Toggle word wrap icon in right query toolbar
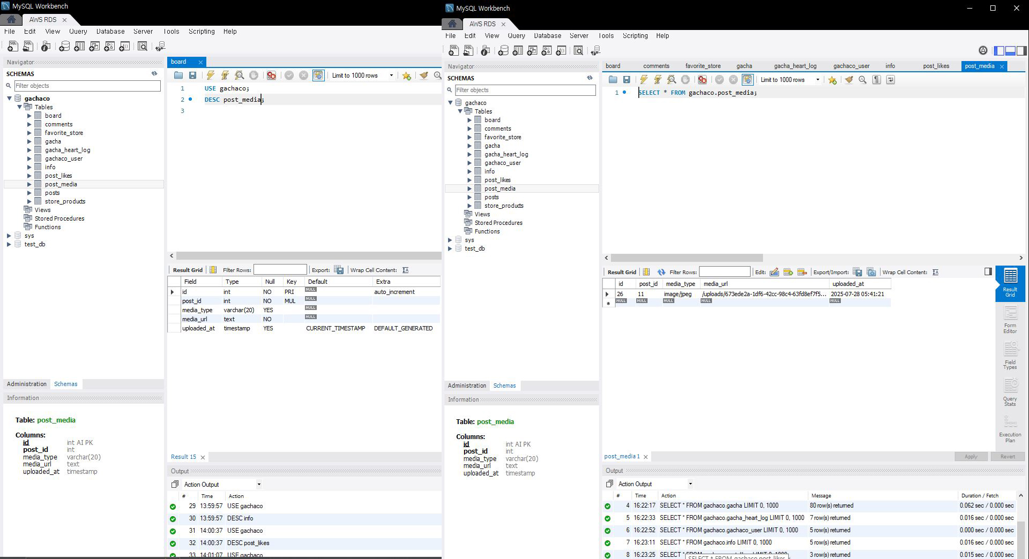1029x559 pixels. tap(891, 80)
